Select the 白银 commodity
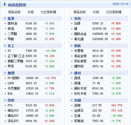The height and width of the screenshot is (125, 131). click(77, 23)
